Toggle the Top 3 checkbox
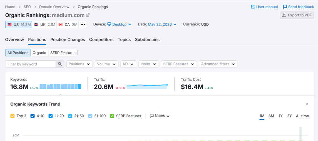Screen dimensions: 318x141 [12, 116]
